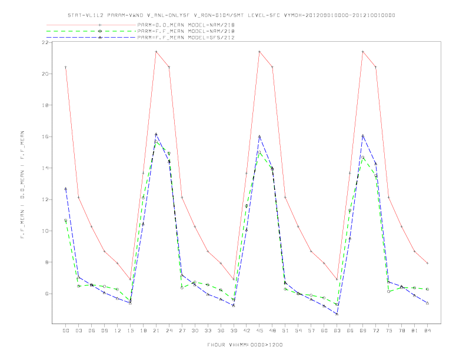Click x-axis forecast hour label 54

click(x=298, y=331)
